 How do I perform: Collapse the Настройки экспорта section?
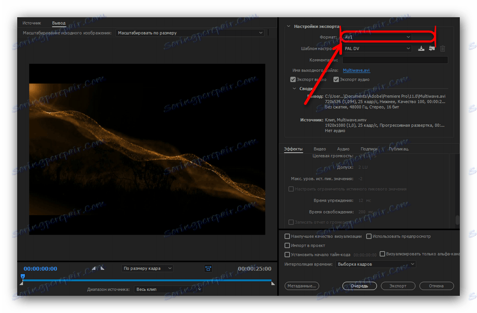(x=288, y=27)
